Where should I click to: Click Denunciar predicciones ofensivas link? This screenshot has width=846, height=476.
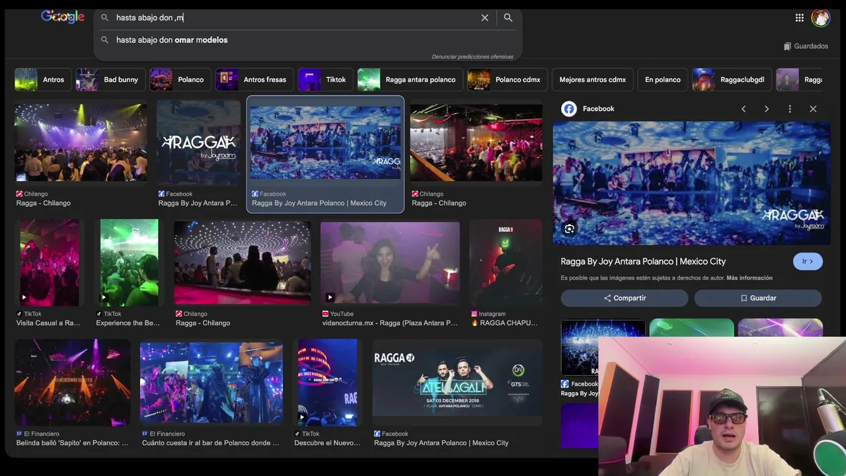tap(473, 57)
